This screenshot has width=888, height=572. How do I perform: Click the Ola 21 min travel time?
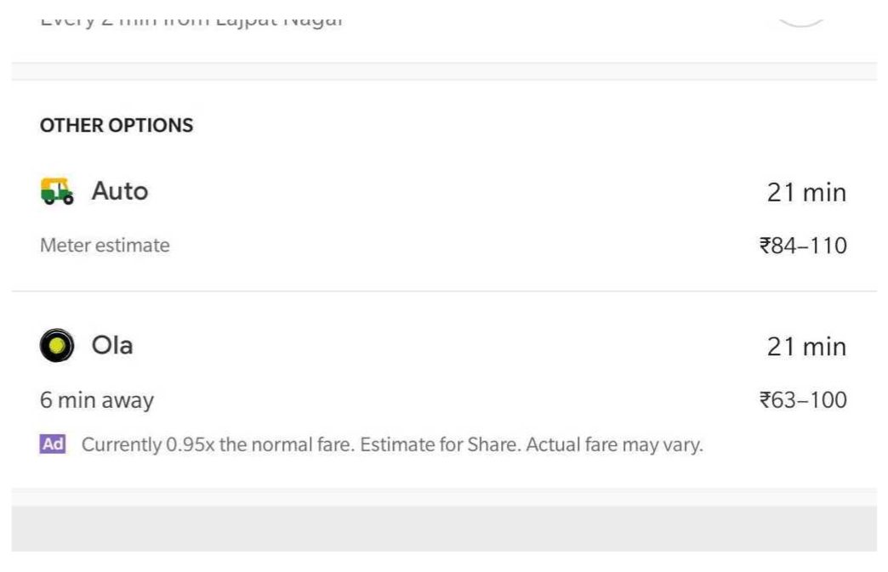(x=806, y=347)
